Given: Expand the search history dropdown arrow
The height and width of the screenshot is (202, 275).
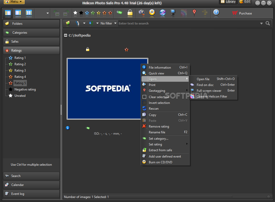Looking at the screenshot, I should 261,23.
